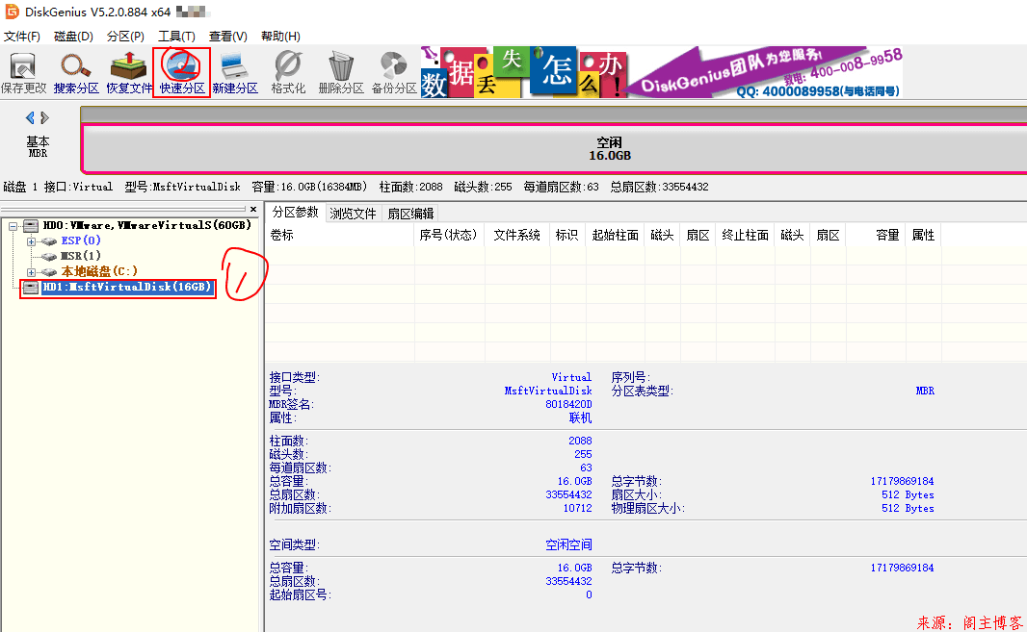
Task: Open the 工具(T) menu
Action: (176, 36)
